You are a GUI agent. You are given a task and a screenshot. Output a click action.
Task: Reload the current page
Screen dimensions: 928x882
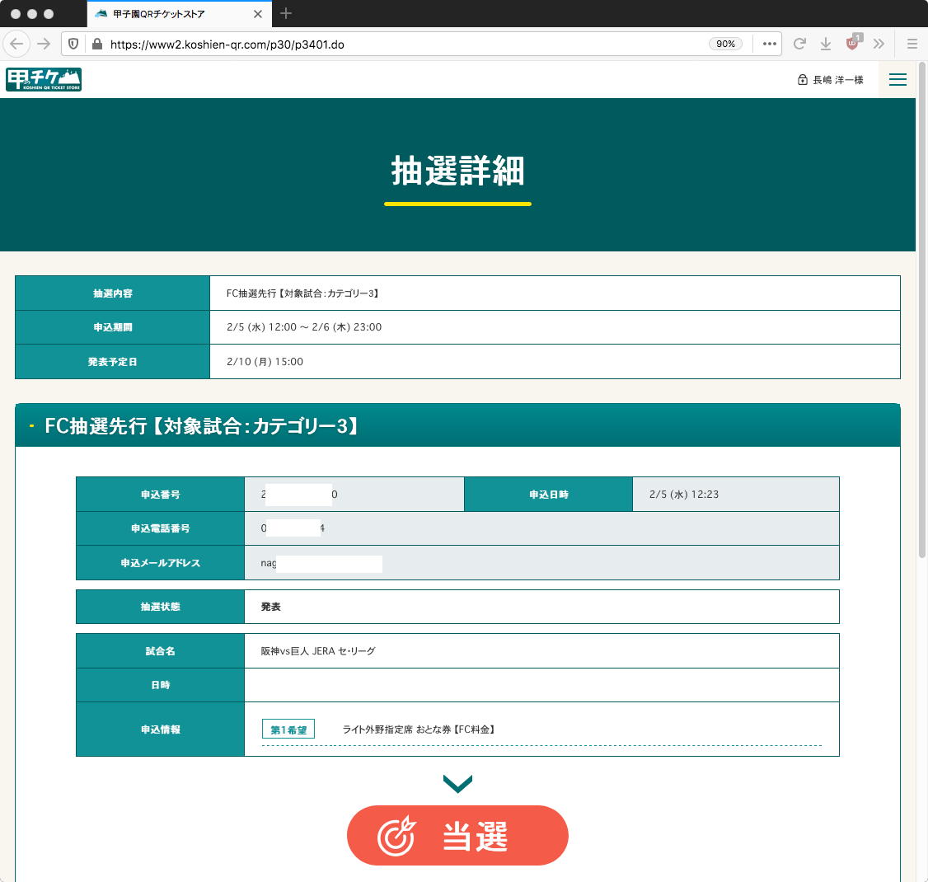click(799, 44)
